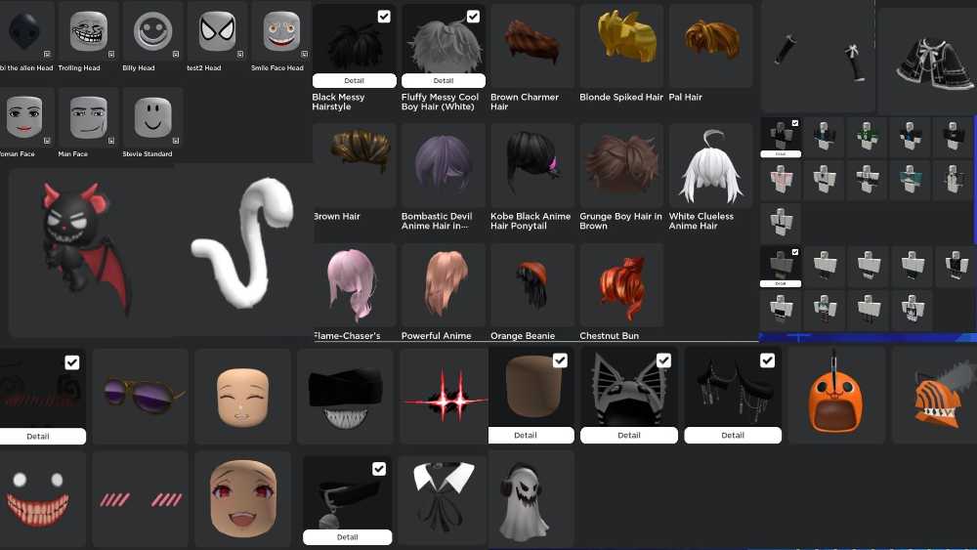Pick the Powerful Anime hair
The width and height of the screenshot is (977, 550).
tap(443, 284)
